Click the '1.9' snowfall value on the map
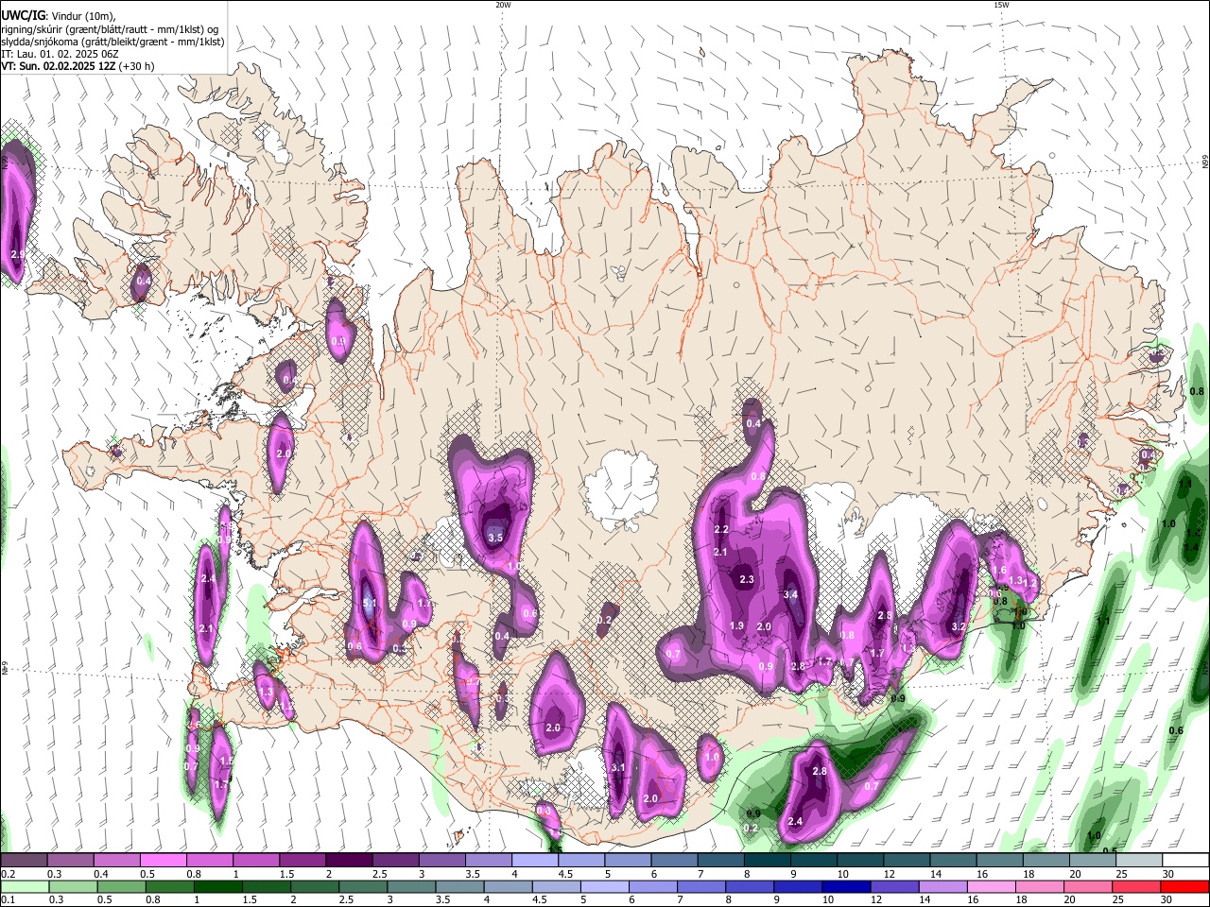 click(737, 625)
